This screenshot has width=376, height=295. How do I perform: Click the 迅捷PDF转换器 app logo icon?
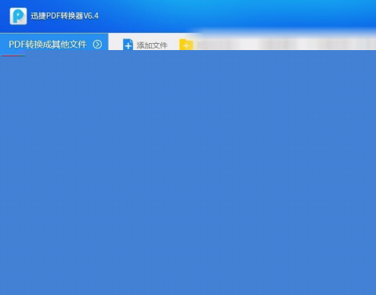pos(18,16)
